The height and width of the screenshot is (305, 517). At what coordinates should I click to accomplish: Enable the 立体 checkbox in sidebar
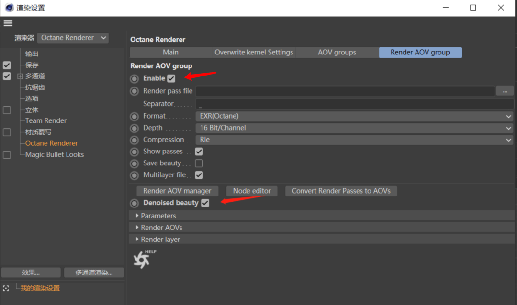coord(7,110)
